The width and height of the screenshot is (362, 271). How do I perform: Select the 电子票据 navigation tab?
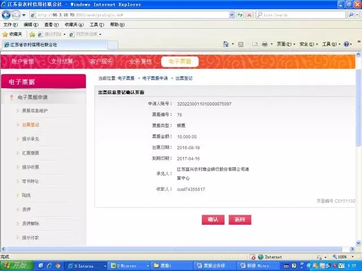coord(180,62)
